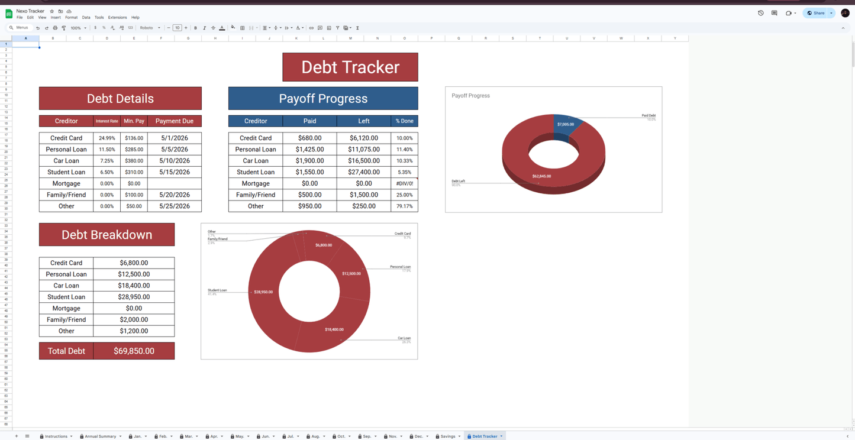Click the font size input field
The height and width of the screenshot is (440, 855).
coord(177,28)
